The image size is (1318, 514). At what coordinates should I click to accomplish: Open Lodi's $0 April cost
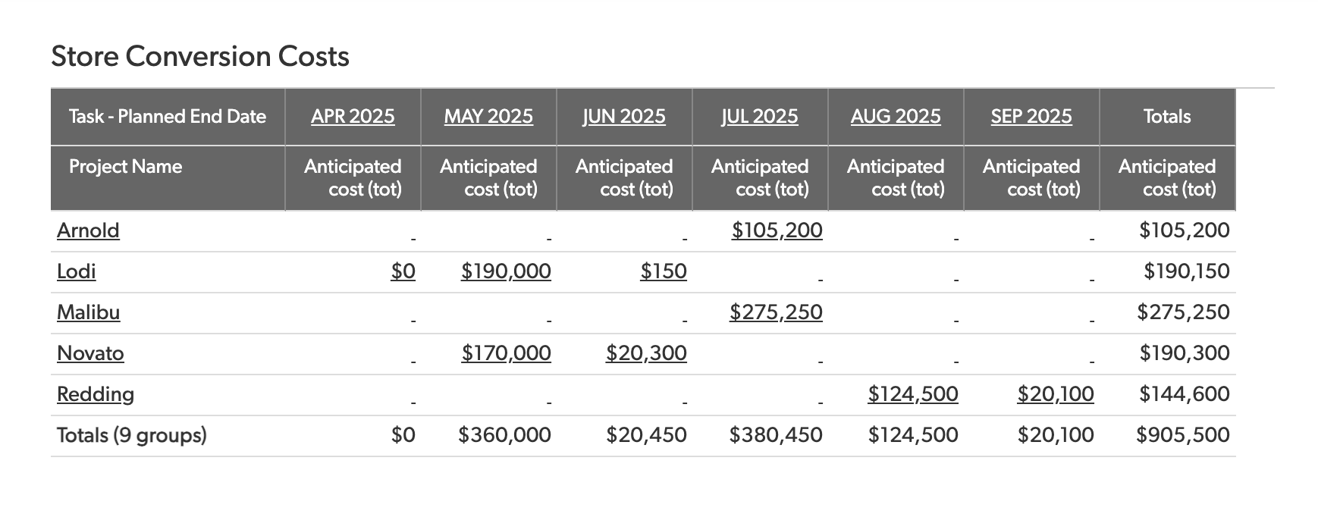[x=403, y=271]
